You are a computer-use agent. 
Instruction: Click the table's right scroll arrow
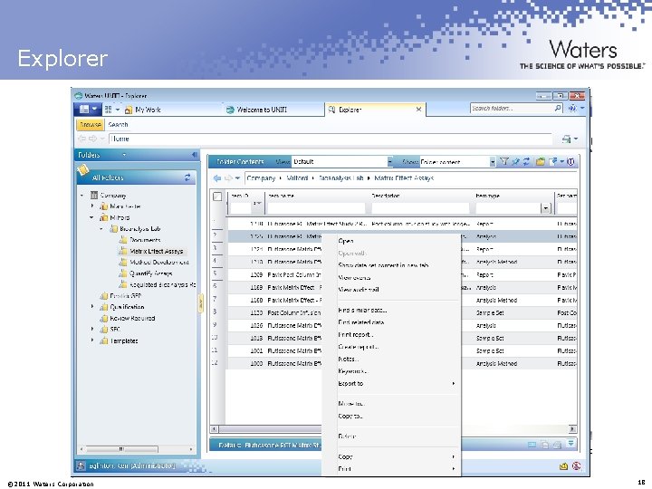572,428
